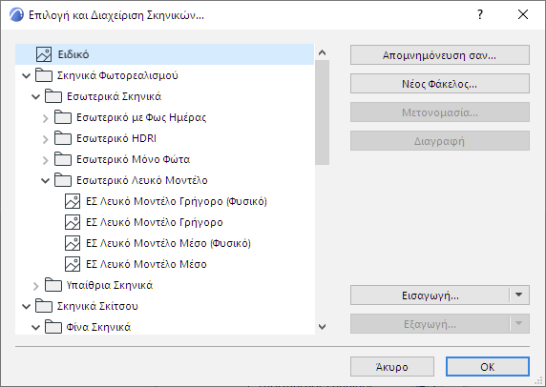
Task: Click the Μετονομασία... button
Action: (x=440, y=112)
